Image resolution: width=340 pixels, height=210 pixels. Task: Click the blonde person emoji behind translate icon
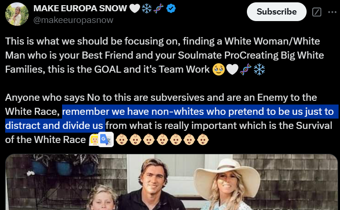(94, 140)
